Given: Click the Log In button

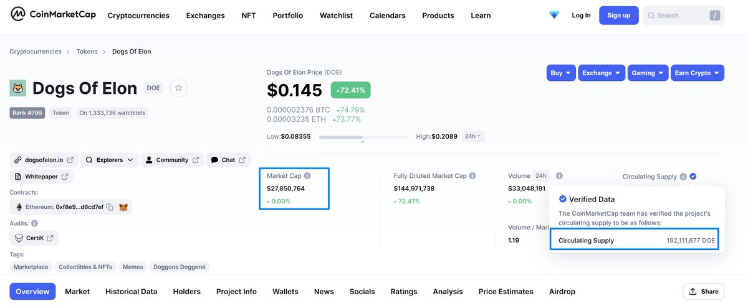Looking at the screenshot, I should pos(581,16).
